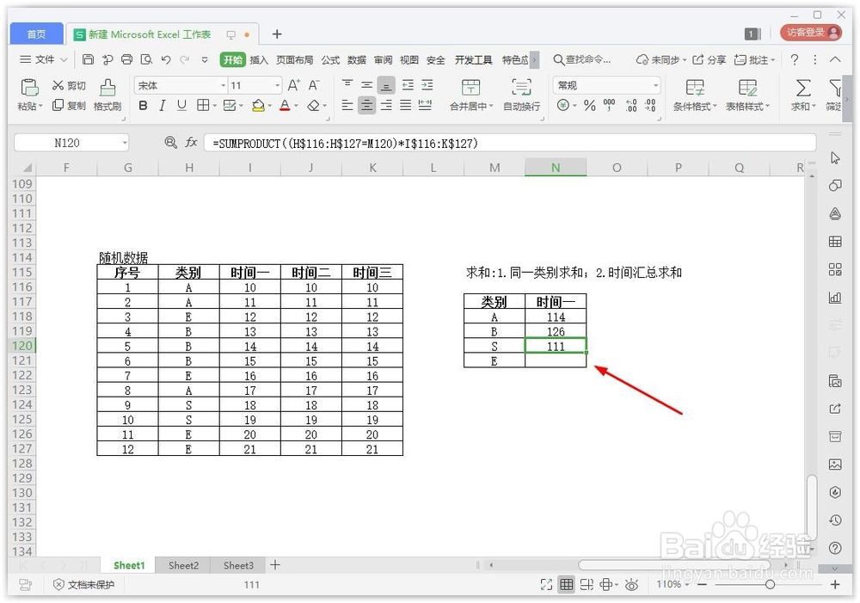Screen dimensions: 860x603
Task: Open the fill color swatch button
Action: (258, 105)
